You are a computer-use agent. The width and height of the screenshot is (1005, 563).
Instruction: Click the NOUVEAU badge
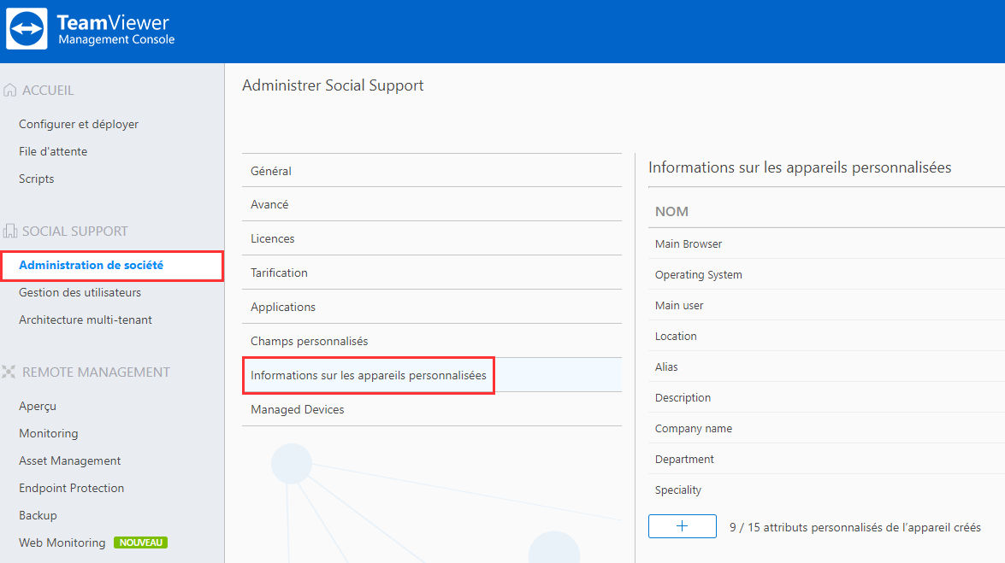pos(140,542)
